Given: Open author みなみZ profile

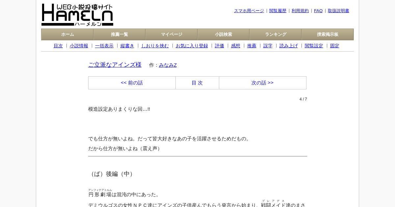Looking at the screenshot, I should tap(168, 65).
